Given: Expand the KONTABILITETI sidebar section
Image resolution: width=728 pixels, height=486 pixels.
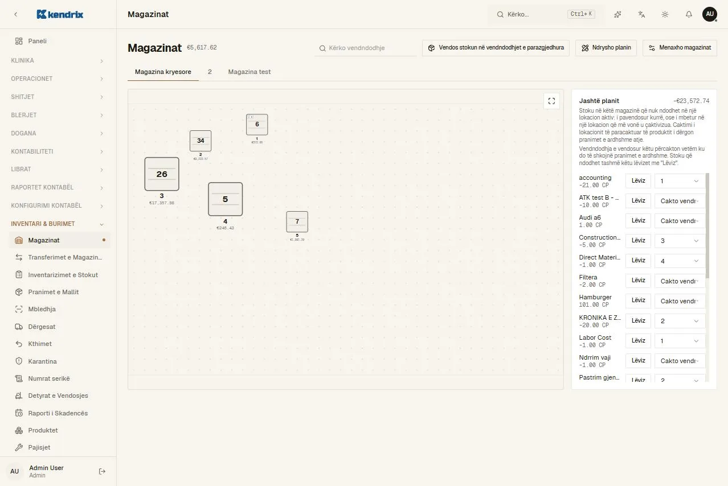Looking at the screenshot, I should pyautogui.click(x=58, y=151).
